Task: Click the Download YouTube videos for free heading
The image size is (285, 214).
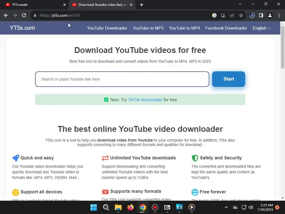Action: coord(140,50)
